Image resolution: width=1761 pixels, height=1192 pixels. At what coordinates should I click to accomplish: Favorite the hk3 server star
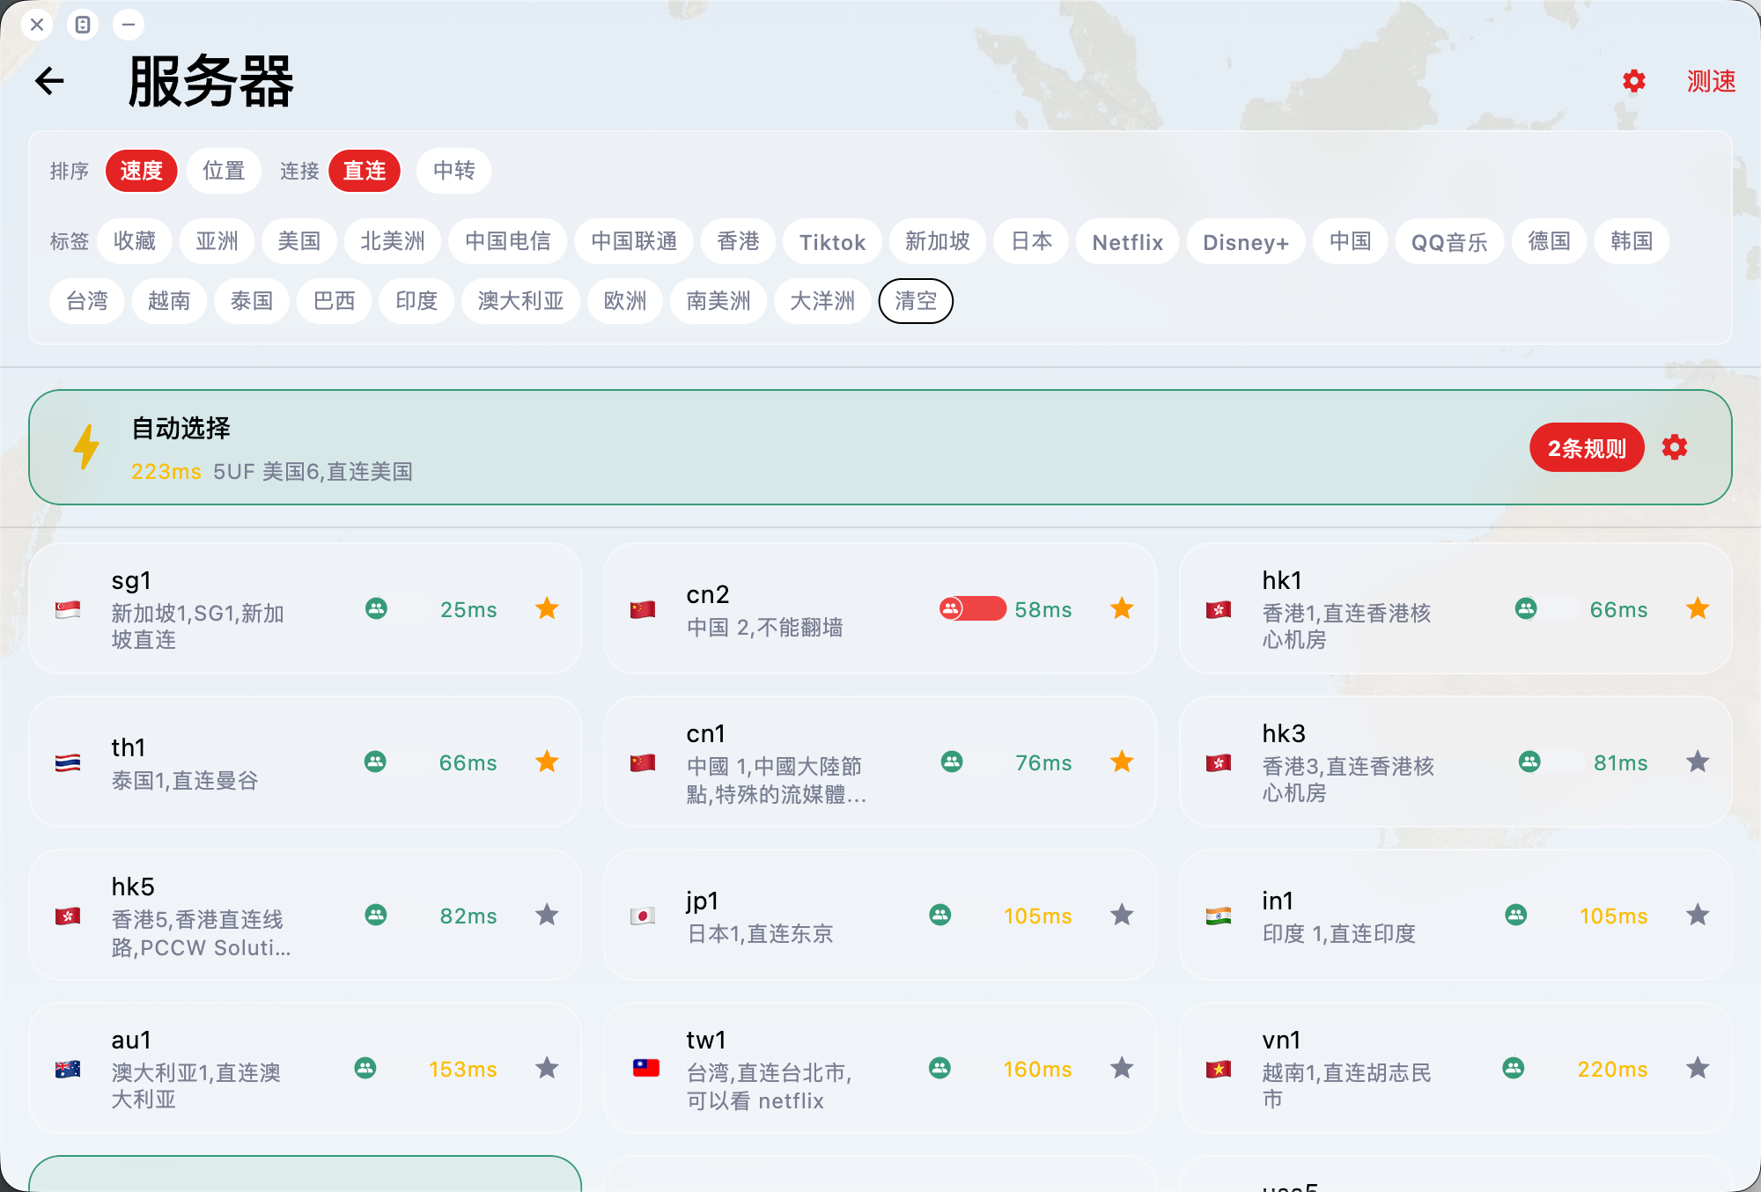tap(1697, 762)
